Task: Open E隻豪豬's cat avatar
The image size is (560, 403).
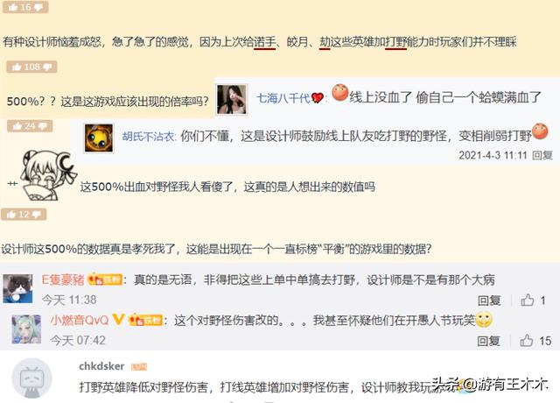Action: [x=17, y=288]
